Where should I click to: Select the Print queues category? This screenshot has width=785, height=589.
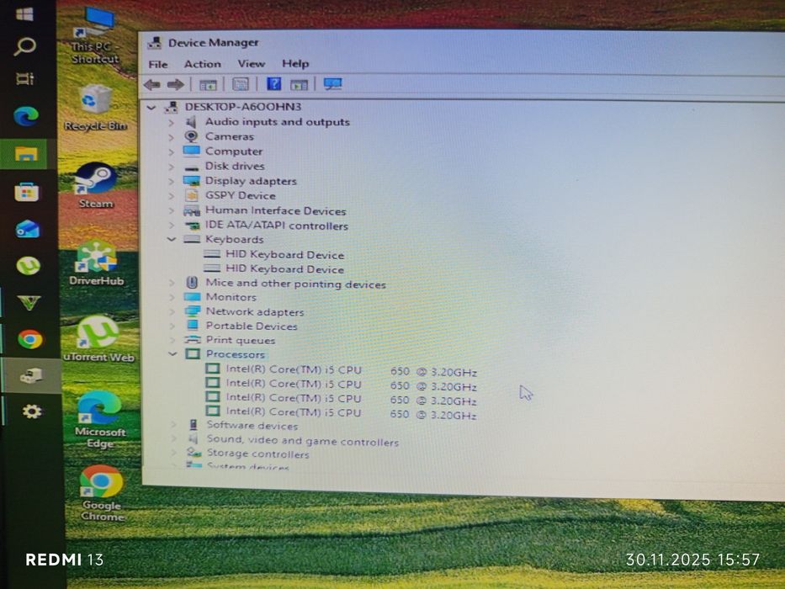(241, 341)
